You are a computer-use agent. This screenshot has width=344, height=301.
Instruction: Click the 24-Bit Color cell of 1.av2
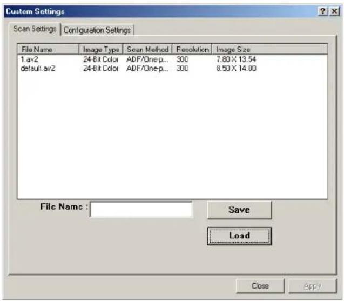tap(100, 59)
